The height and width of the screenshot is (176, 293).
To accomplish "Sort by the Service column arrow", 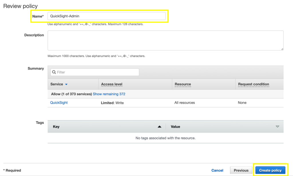I will [x=66, y=84].
